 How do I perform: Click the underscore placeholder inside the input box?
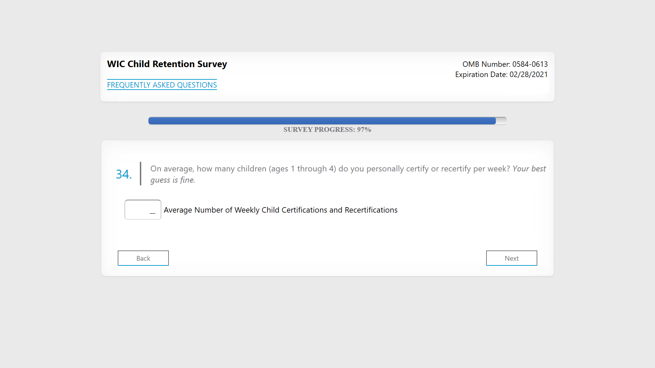tap(152, 213)
